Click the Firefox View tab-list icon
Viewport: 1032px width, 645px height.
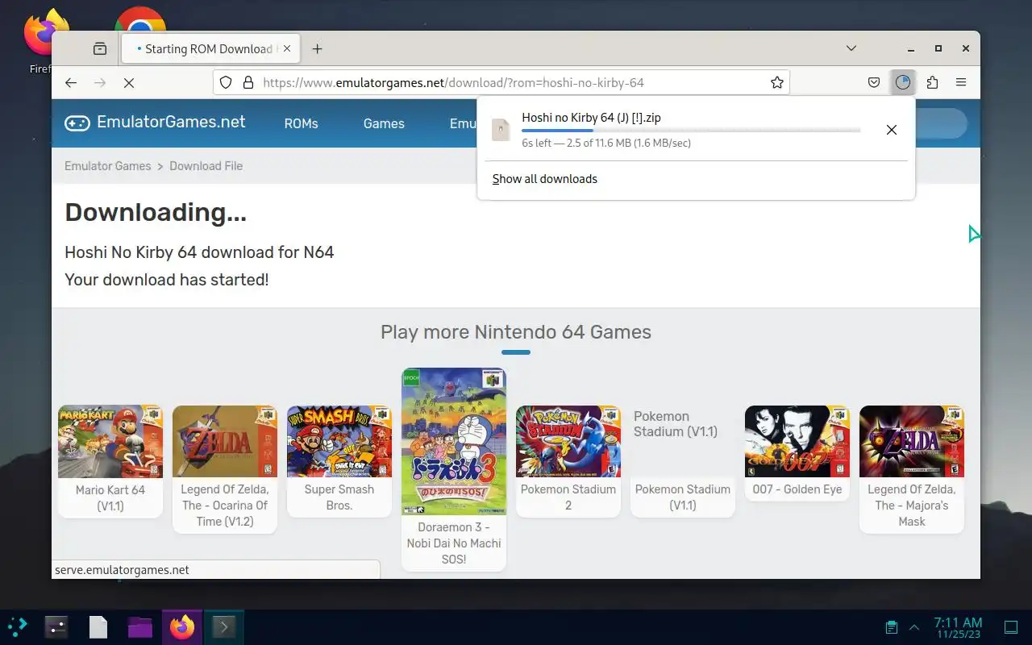(x=100, y=48)
